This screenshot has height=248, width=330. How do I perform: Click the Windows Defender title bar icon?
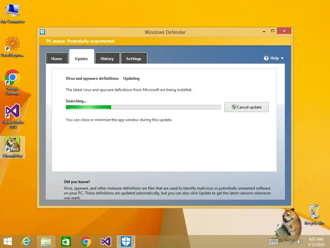[x=43, y=32]
